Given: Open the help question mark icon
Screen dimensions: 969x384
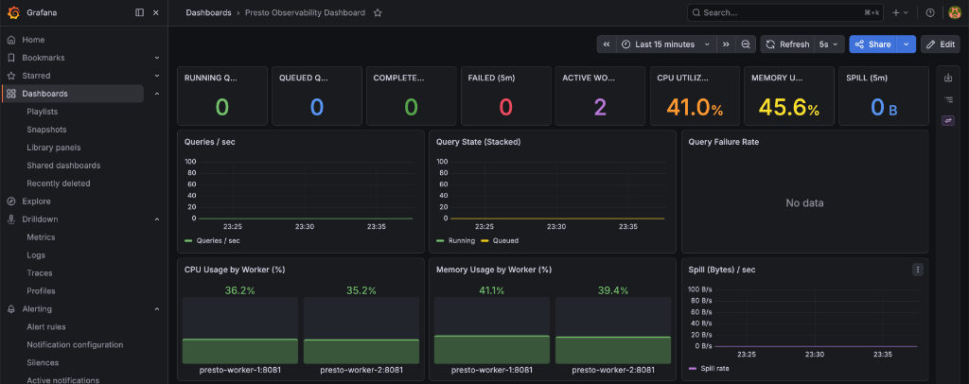Looking at the screenshot, I should coord(930,12).
